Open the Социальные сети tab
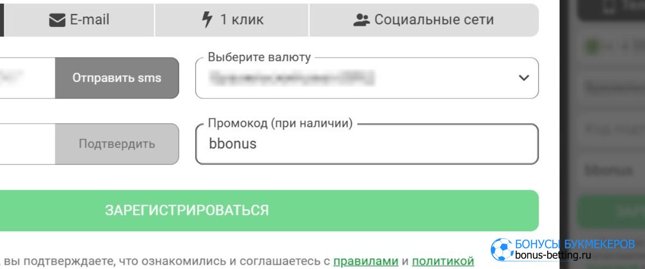Image resolution: width=645 pixels, height=269 pixels. tap(424, 20)
